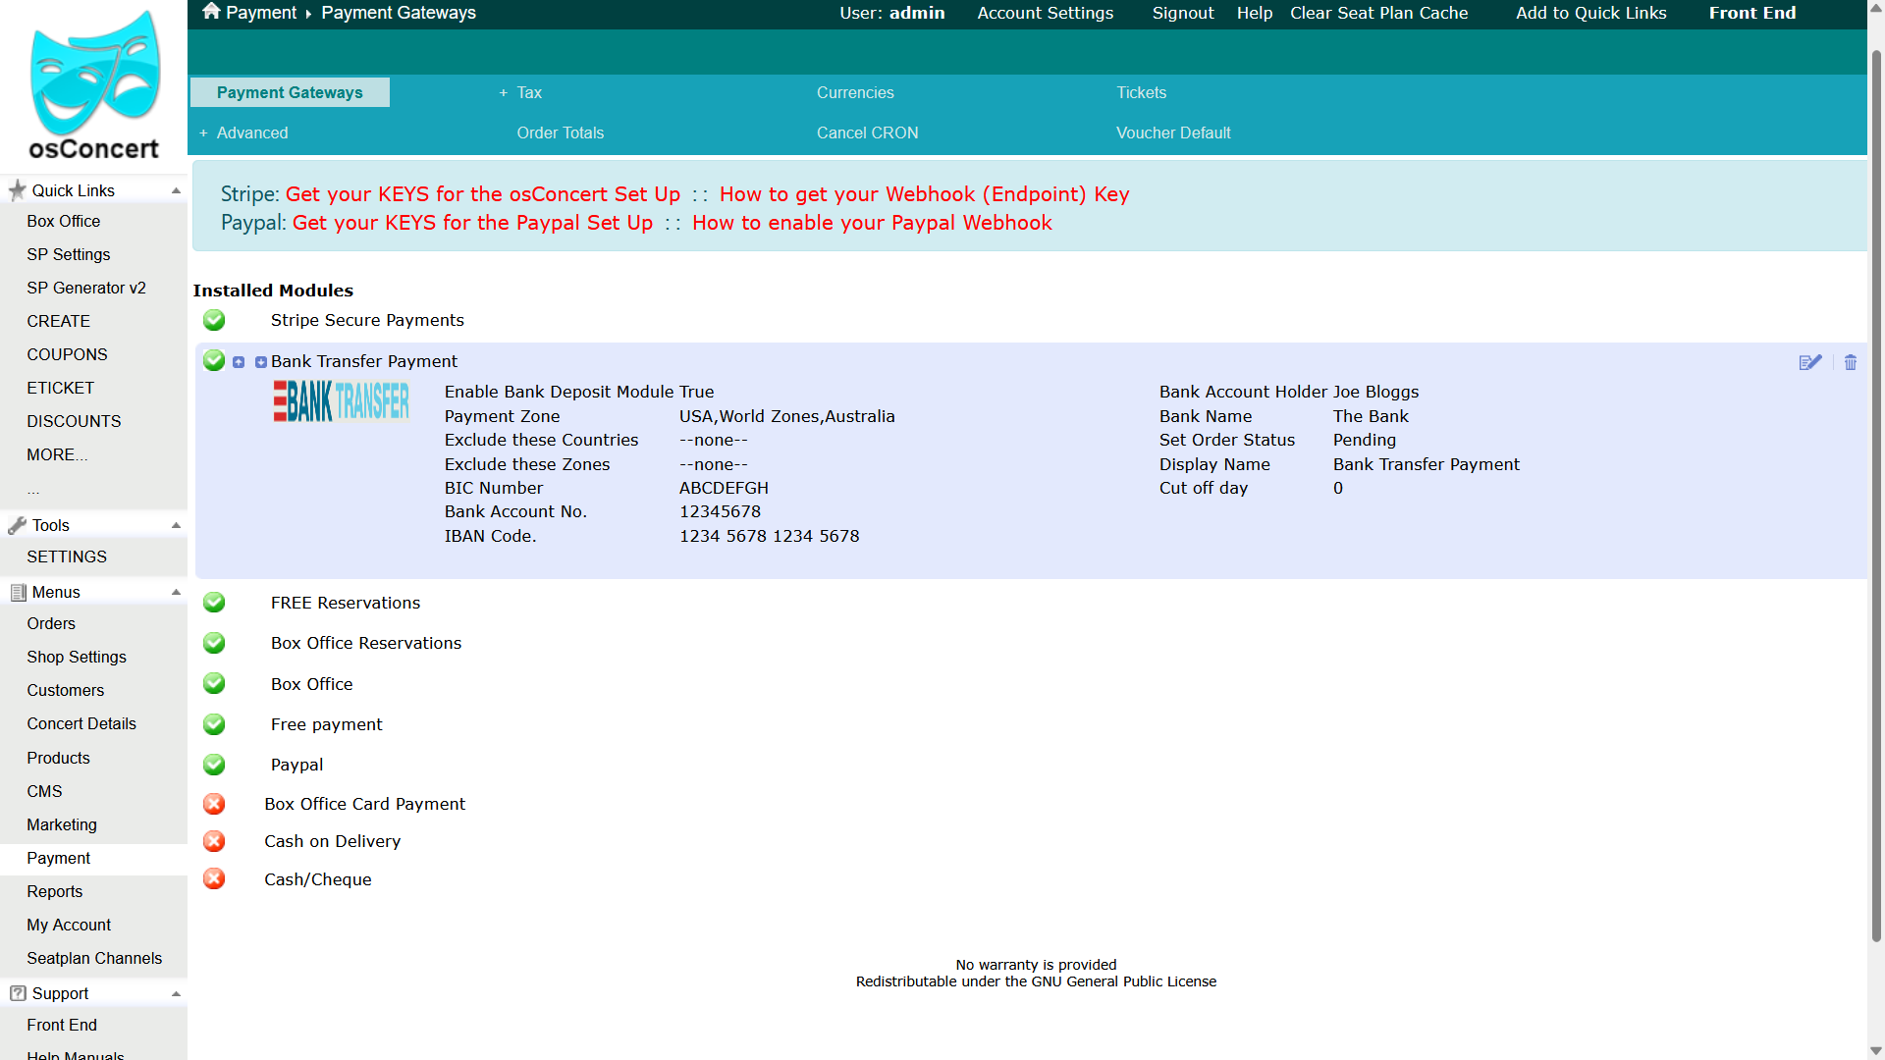The image size is (1885, 1060).
Task: Collapse the Menus sidebar section
Action: click(176, 592)
